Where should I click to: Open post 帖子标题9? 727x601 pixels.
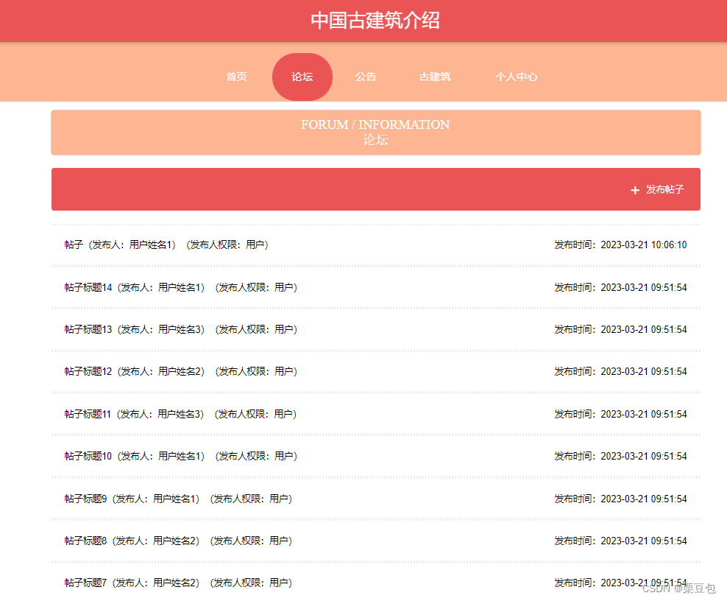pyautogui.click(x=178, y=499)
